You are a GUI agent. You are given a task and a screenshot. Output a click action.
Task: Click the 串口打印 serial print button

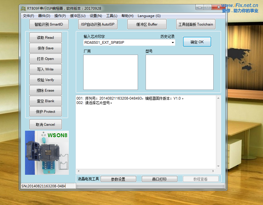point(159,179)
